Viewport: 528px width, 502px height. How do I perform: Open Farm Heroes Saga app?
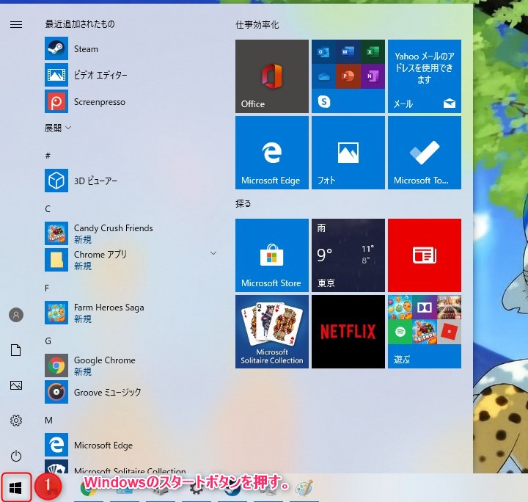pyautogui.click(x=131, y=313)
